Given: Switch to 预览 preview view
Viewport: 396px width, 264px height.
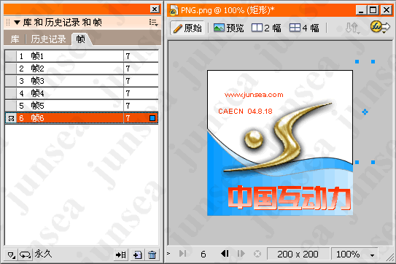Looking at the screenshot, I should click(x=228, y=28).
